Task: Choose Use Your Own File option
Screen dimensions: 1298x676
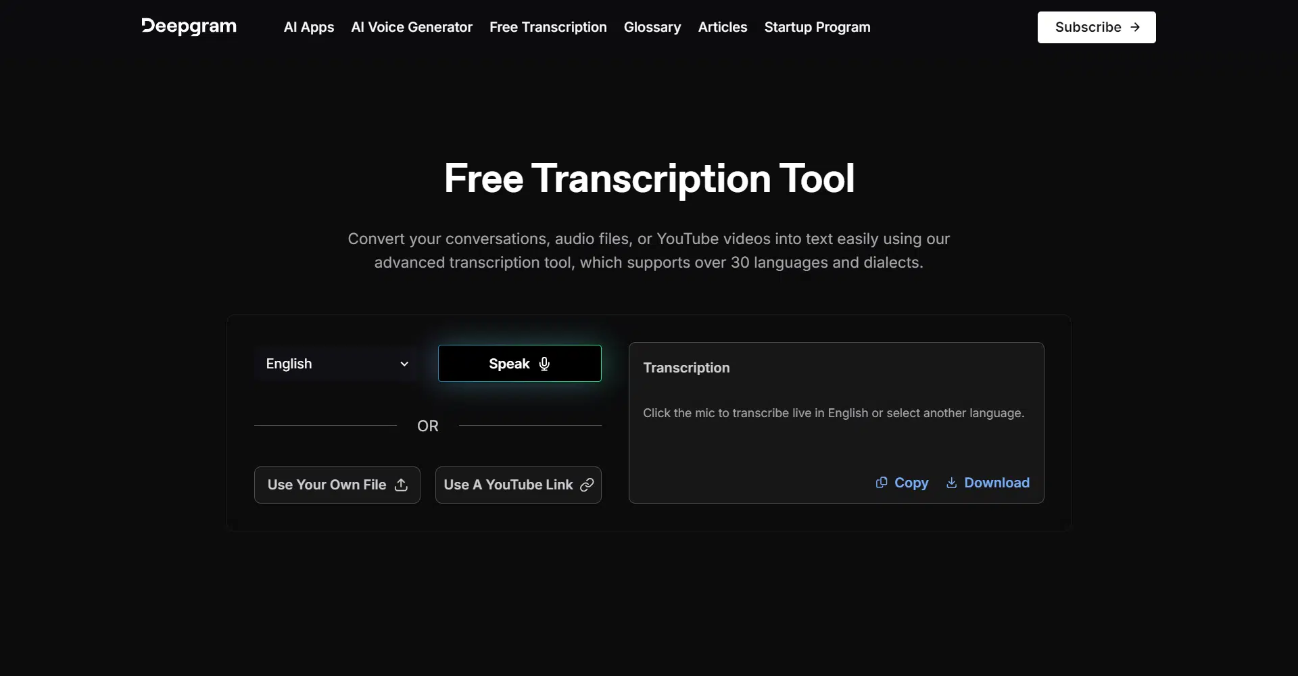Action: [x=327, y=485]
